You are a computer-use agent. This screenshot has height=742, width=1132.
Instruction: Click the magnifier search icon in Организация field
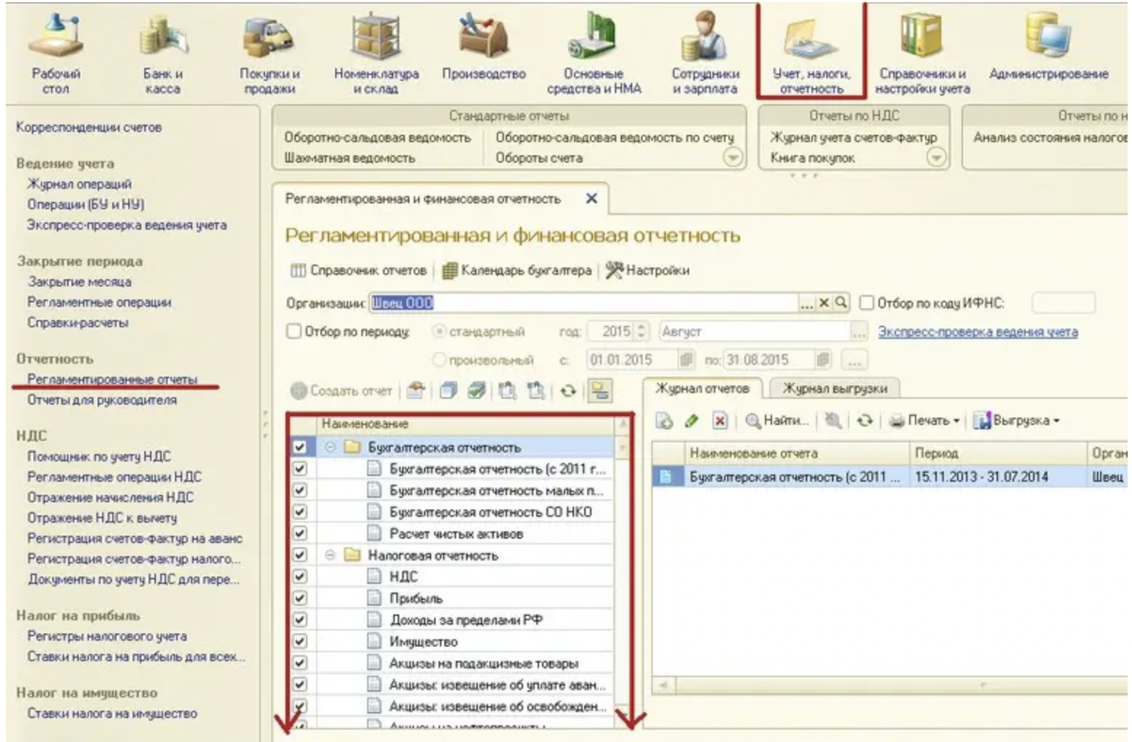(841, 302)
